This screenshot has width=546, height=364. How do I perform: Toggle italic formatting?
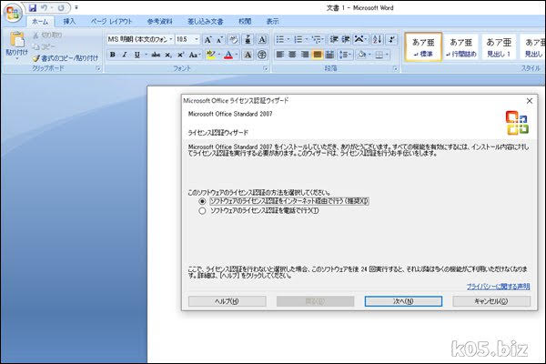pos(125,55)
